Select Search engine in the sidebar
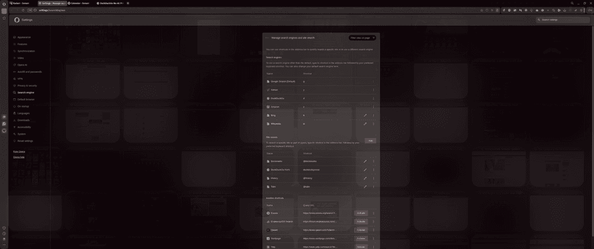The image size is (594, 249). click(25, 92)
